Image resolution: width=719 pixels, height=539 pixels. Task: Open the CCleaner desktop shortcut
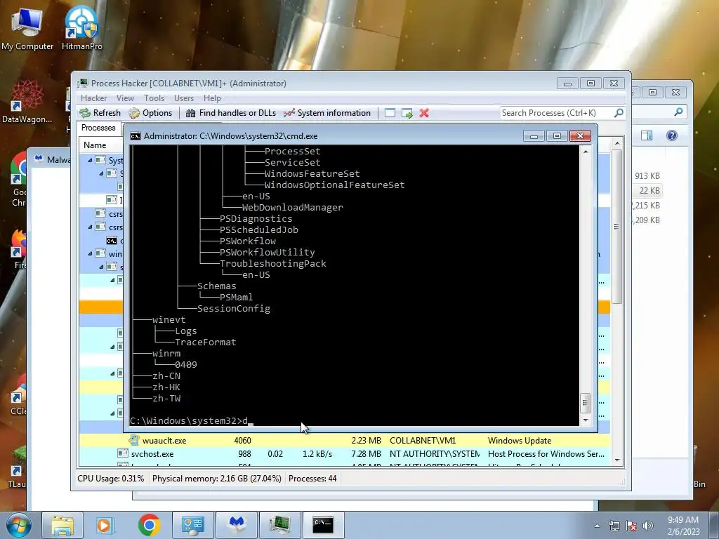tap(18, 394)
